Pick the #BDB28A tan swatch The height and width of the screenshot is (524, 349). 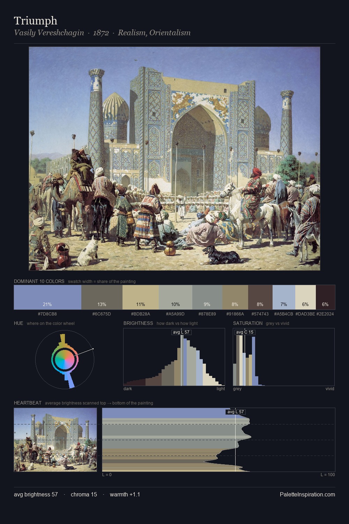141,297
